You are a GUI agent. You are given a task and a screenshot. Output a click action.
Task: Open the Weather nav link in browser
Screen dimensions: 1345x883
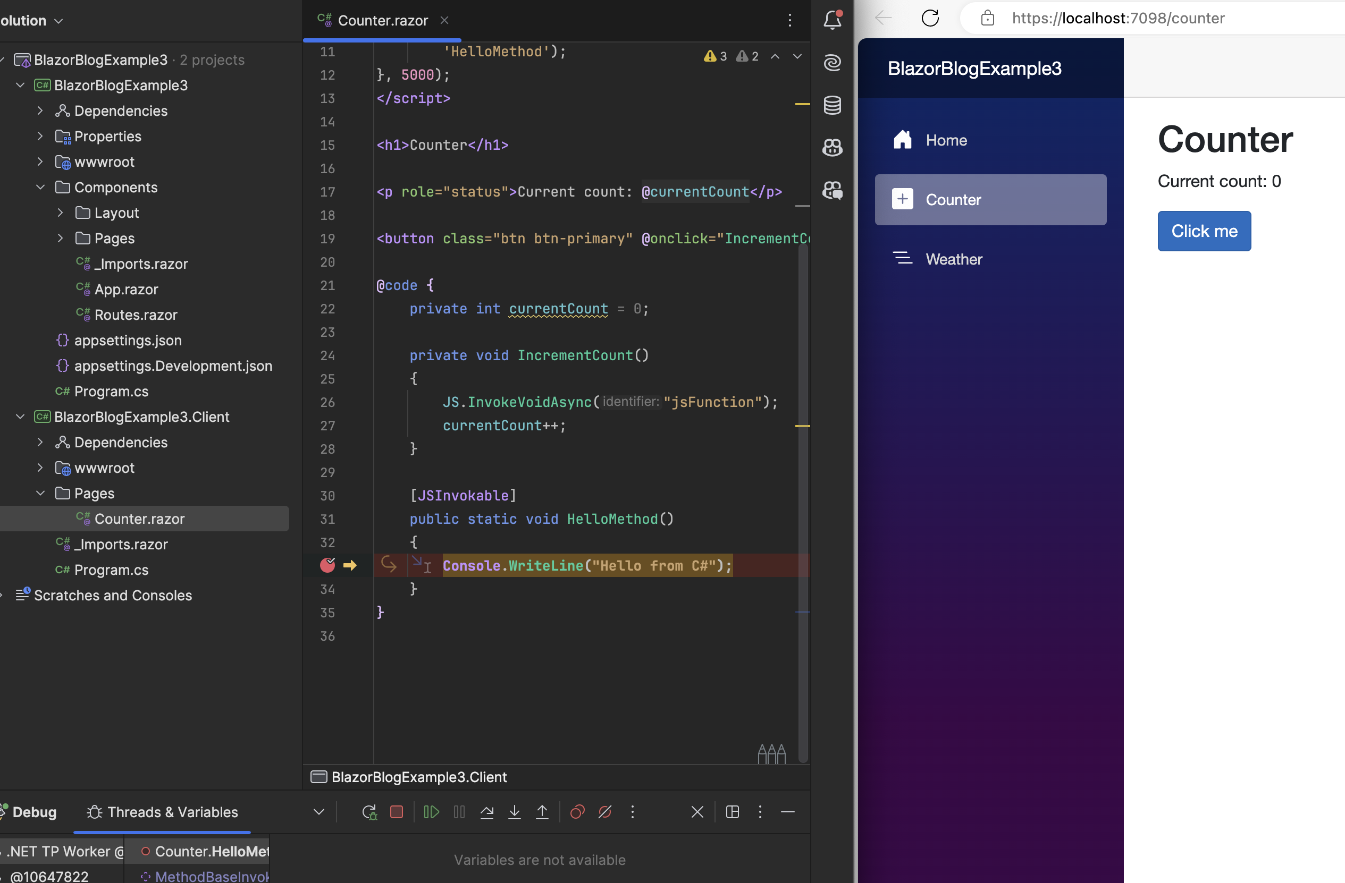click(990, 259)
